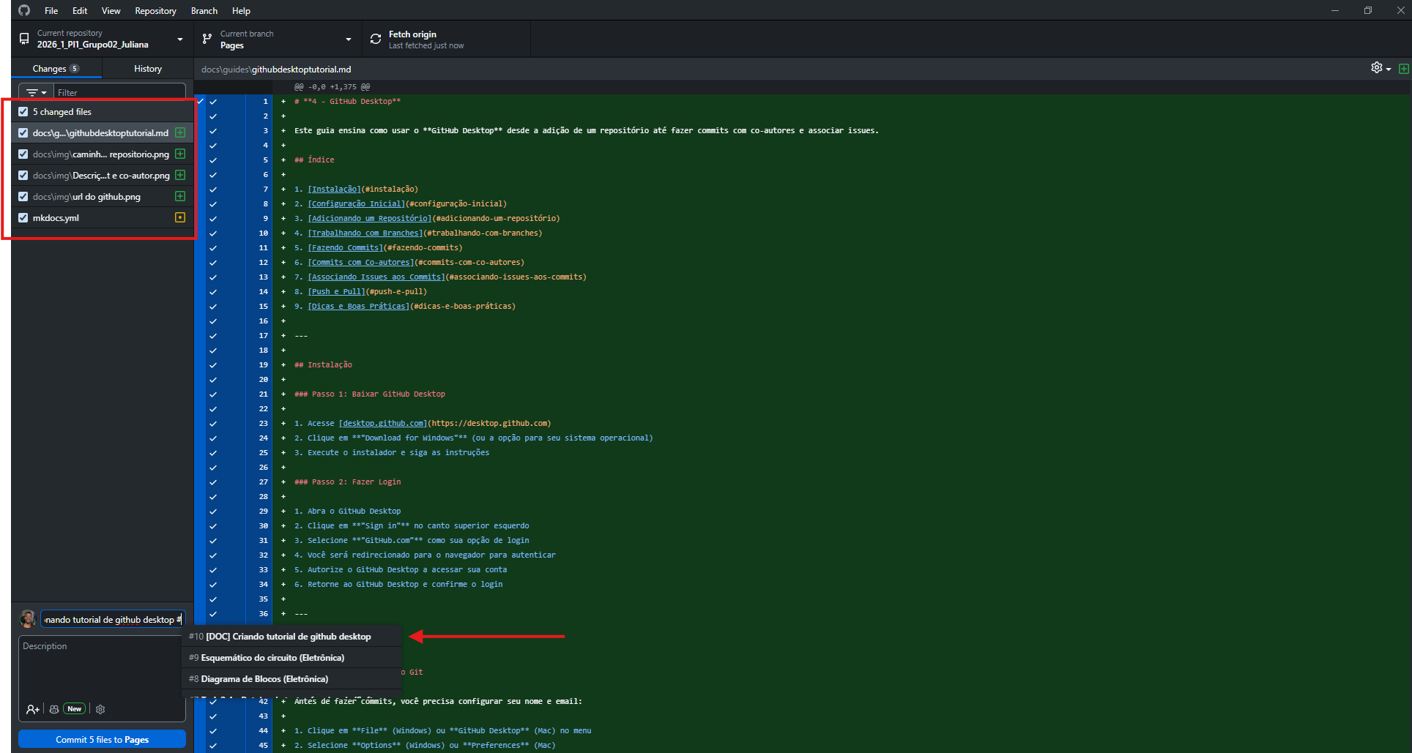The width and height of the screenshot is (1412, 753).
Task: Switch to the History tab
Action: click(x=148, y=69)
